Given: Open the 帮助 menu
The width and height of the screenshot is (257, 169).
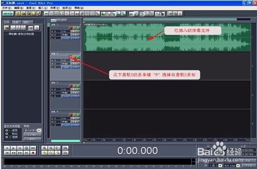Looking at the screenshot, I should tap(79, 8).
